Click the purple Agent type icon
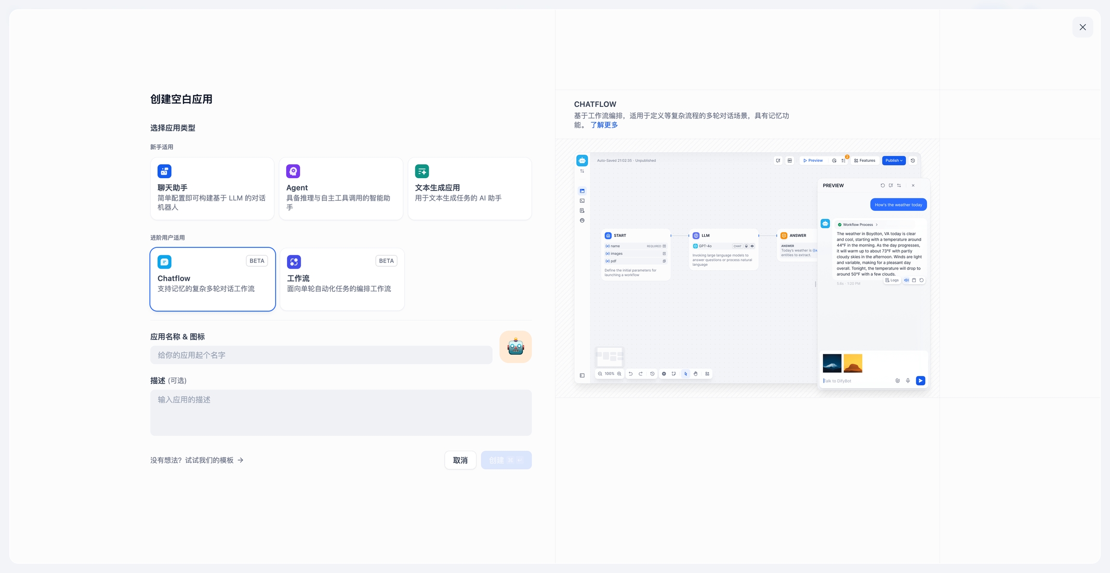Screen dimensions: 1110x573 click(293, 171)
